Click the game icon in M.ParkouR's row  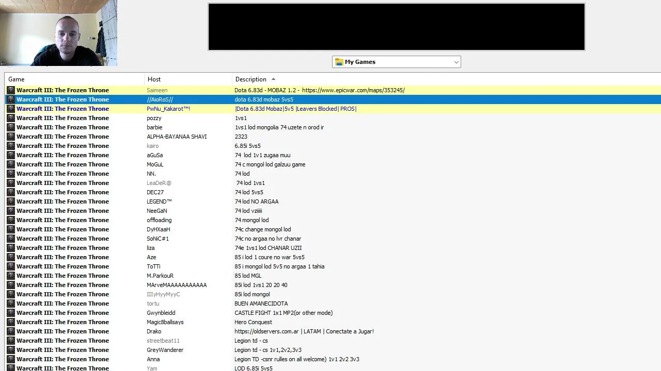[11, 276]
